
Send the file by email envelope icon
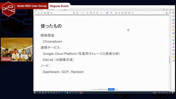point(170,13)
